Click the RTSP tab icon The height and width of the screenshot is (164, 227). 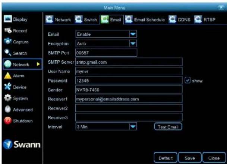click(198, 19)
